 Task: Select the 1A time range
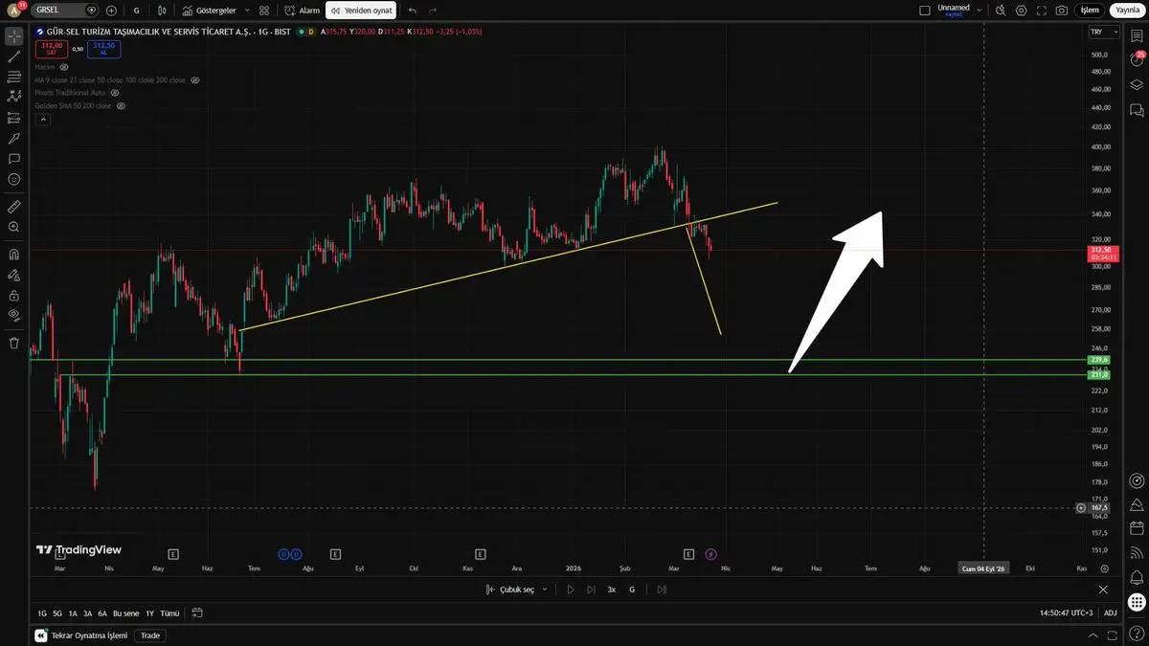[73, 613]
